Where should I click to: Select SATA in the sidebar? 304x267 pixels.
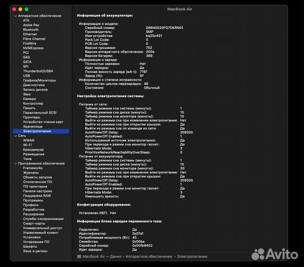pos(27,62)
